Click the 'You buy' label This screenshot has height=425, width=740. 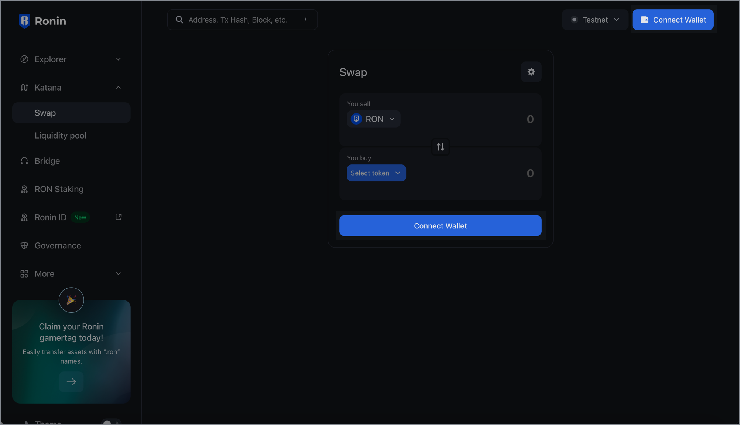tap(359, 158)
